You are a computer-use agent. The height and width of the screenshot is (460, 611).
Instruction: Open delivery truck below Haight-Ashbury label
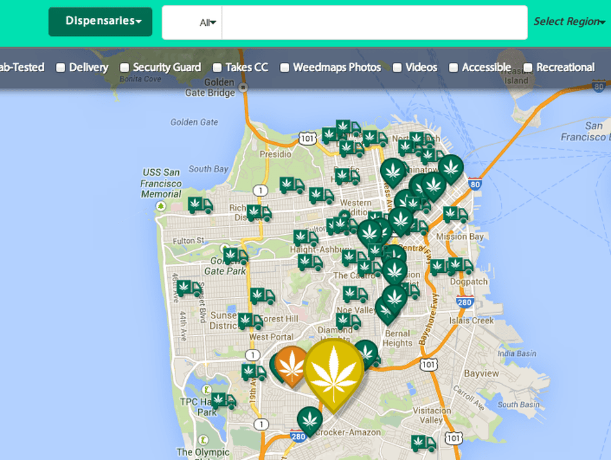(x=310, y=262)
